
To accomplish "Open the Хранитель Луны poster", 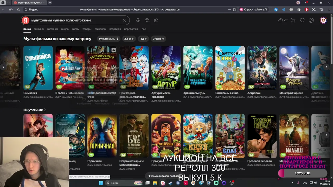I will click(x=198, y=68).
